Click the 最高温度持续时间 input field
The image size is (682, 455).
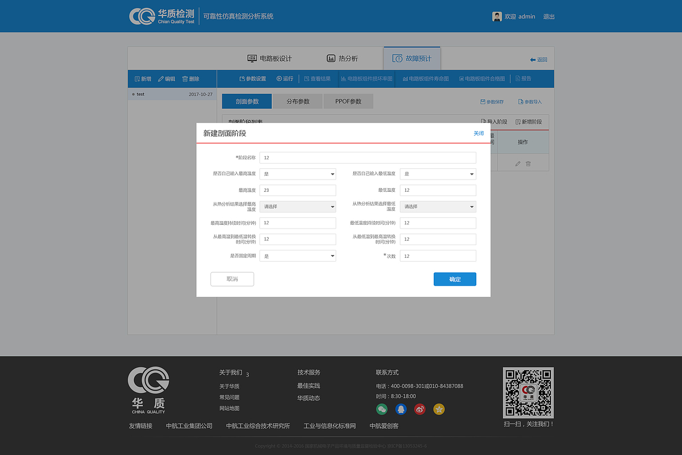298,223
